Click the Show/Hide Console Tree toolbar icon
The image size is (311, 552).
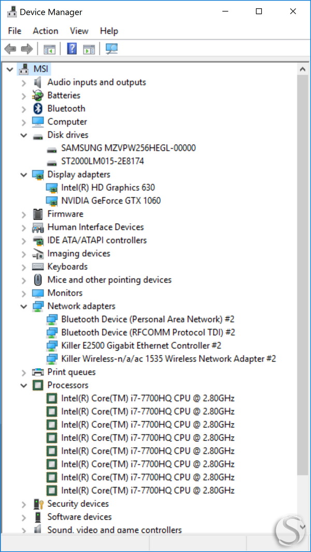pos(50,49)
